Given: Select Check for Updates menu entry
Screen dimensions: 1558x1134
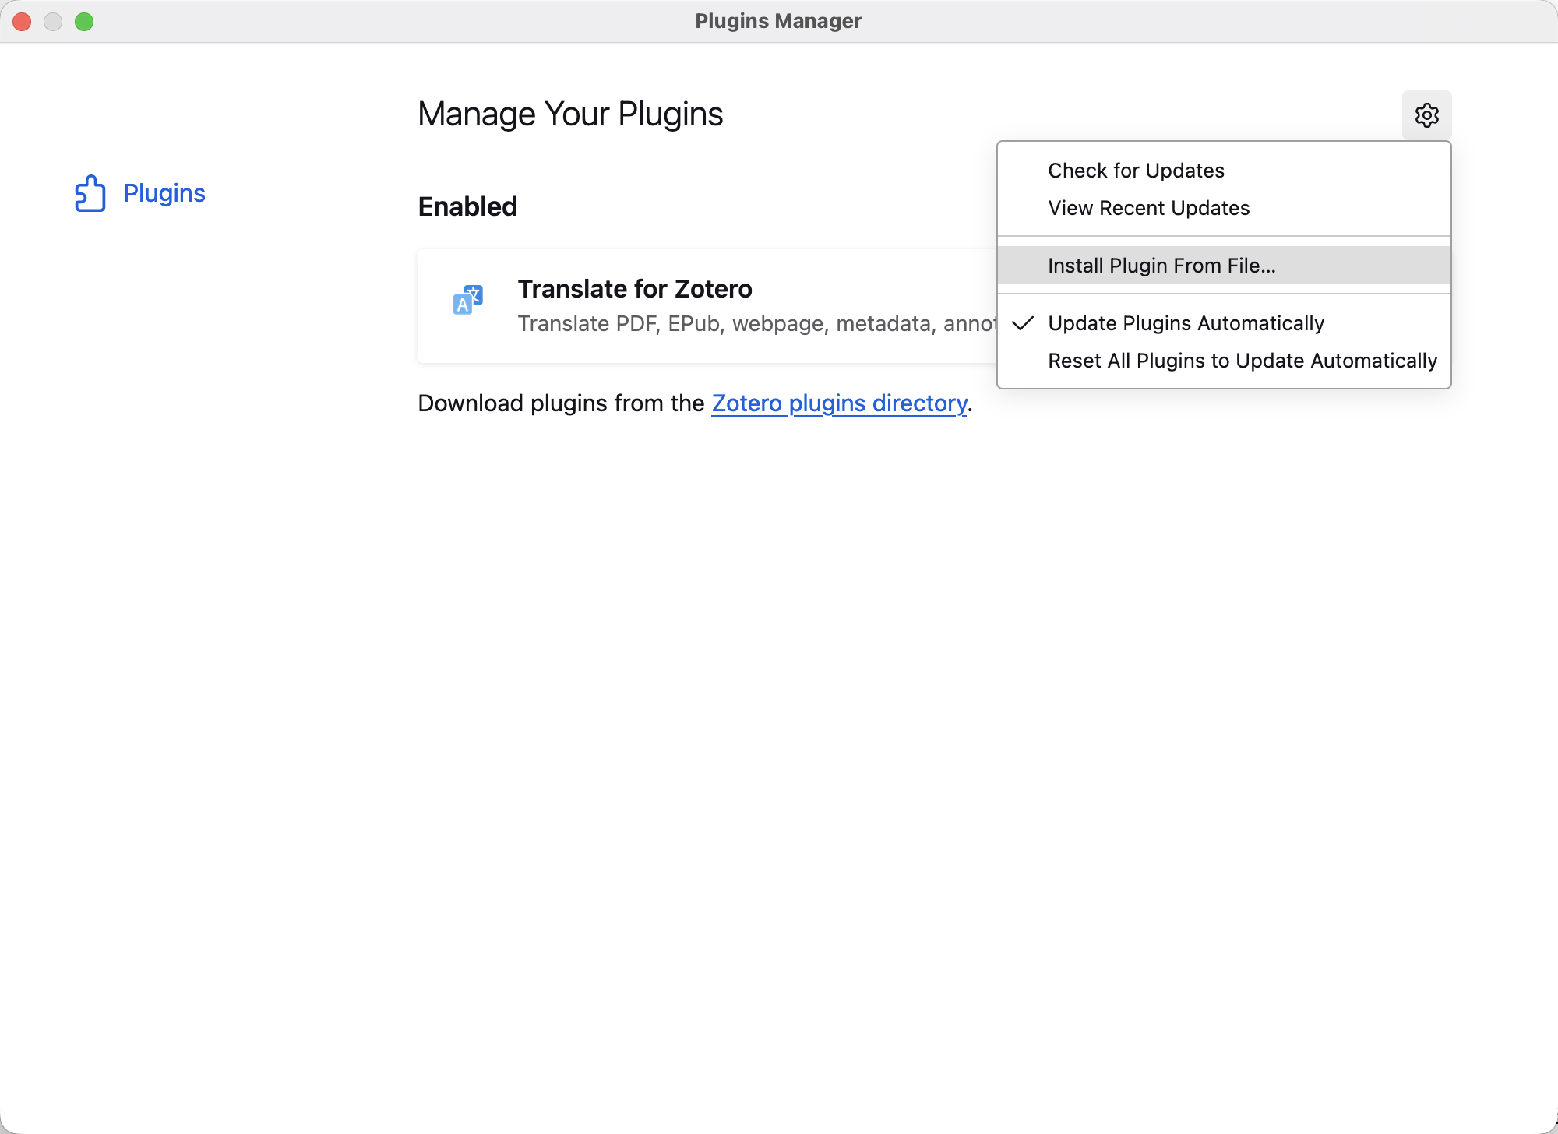Looking at the screenshot, I should pyautogui.click(x=1224, y=171).
